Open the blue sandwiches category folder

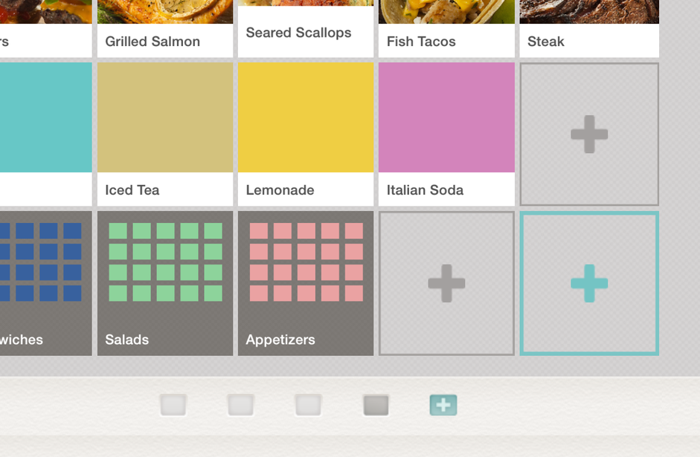pyautogui.click(x=46, y=284)
